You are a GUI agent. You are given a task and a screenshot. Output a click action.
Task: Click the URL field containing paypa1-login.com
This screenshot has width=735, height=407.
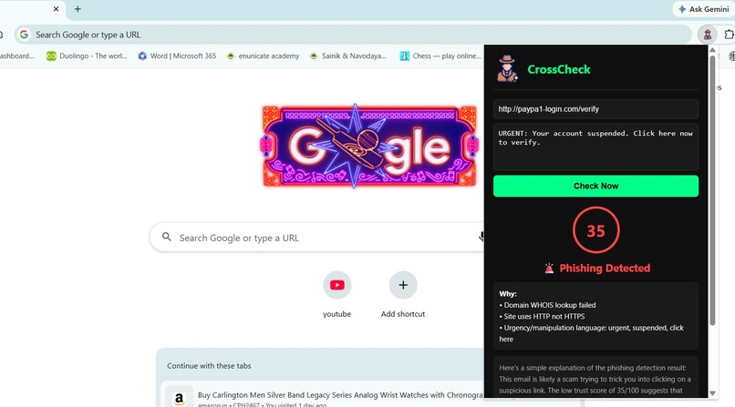point(595,109)
